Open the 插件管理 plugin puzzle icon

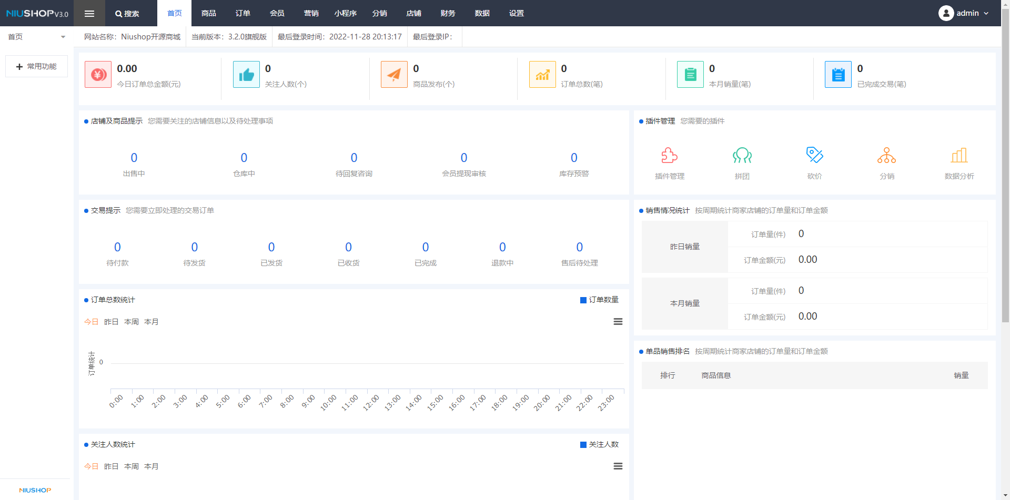(x=669, y=156)
